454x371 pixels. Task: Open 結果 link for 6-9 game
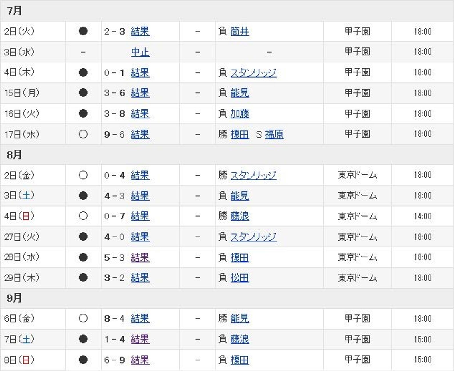[140, 360]
